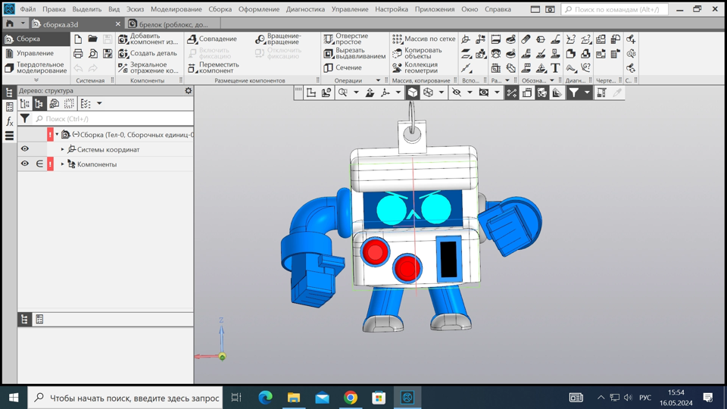Click the screenshot camera icon in title bar
Viewport: 727px width, 409px height.
(550, 9)
